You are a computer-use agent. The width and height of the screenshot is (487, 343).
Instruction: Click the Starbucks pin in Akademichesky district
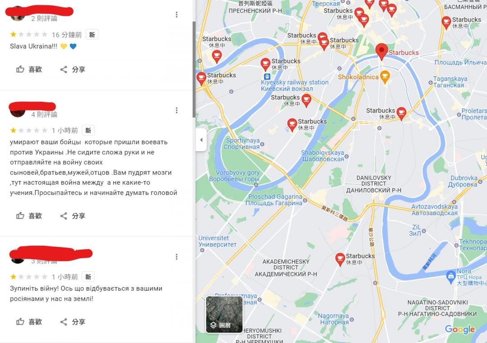coord(340,259)
